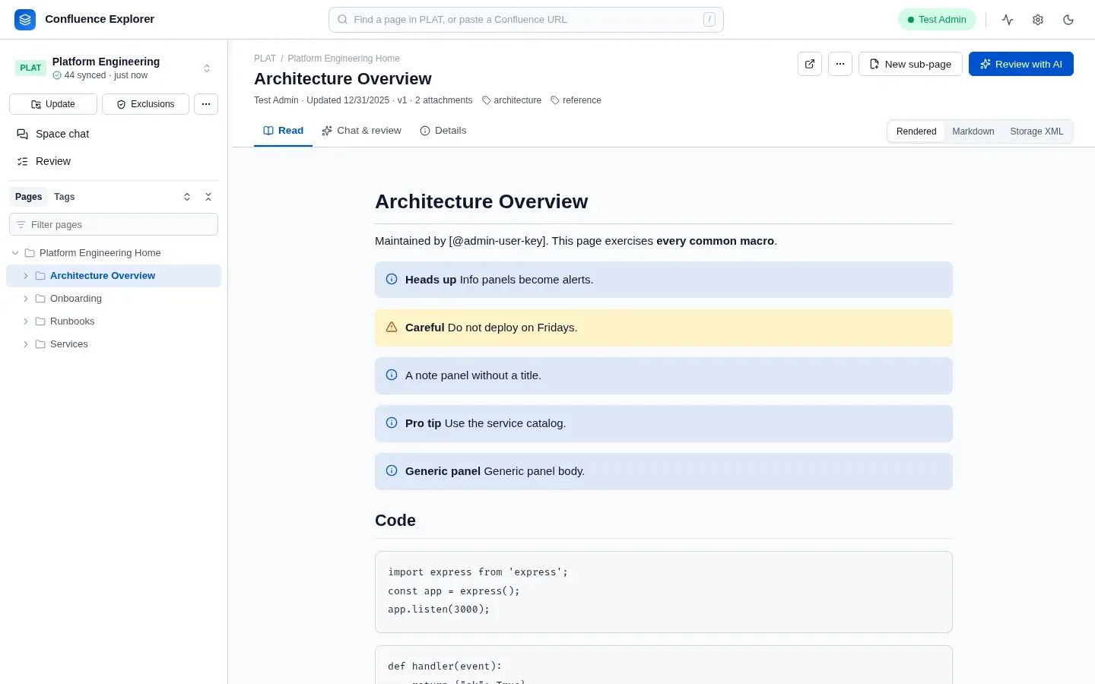
Task: Collapse Platform Engineering Home tree node
Action: point(15,253)
